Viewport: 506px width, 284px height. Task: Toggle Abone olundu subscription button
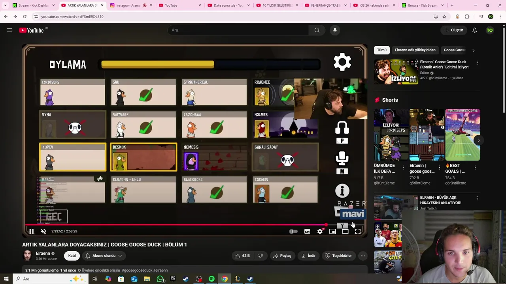104,256
